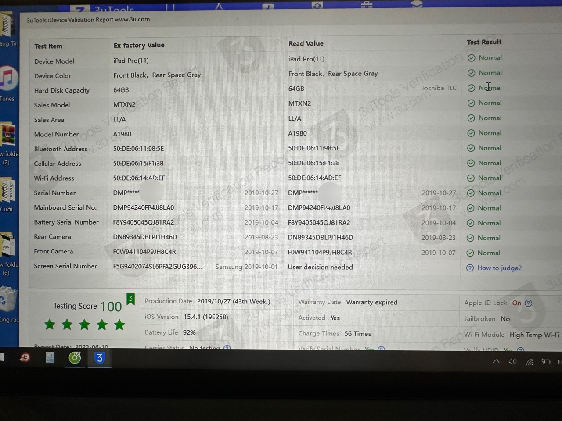
Task: Open the Wi-Fi network tray icon
Action: [x=530, y=362]
